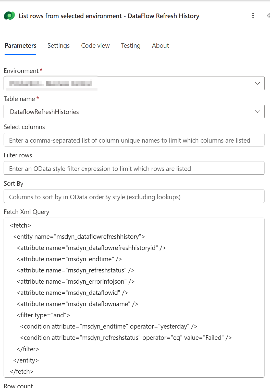This screenshot has height=388, width=270.
Task: Place cursor on the closing </fetch> line
Action: (22, 372)
